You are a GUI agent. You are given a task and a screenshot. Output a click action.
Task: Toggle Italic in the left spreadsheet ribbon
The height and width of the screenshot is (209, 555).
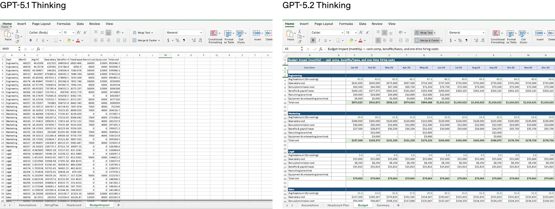(x=37, y=41)
